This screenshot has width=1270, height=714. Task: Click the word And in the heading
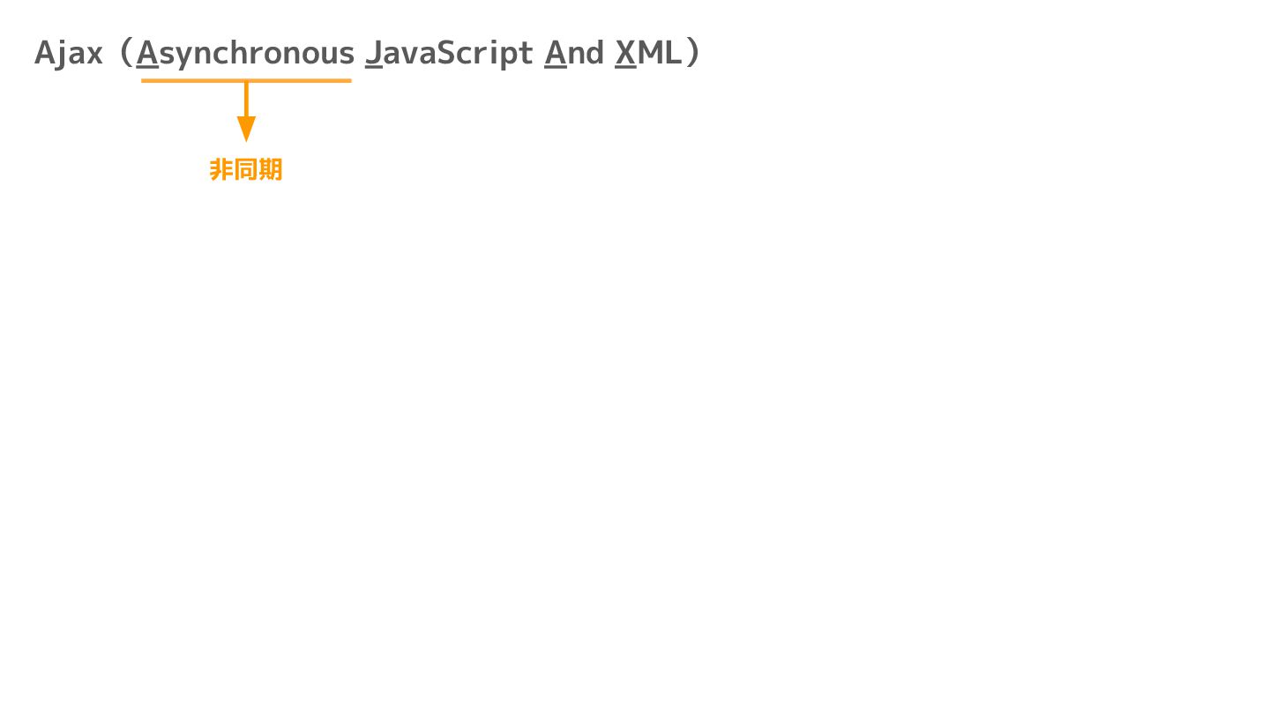tap(574, 54)
